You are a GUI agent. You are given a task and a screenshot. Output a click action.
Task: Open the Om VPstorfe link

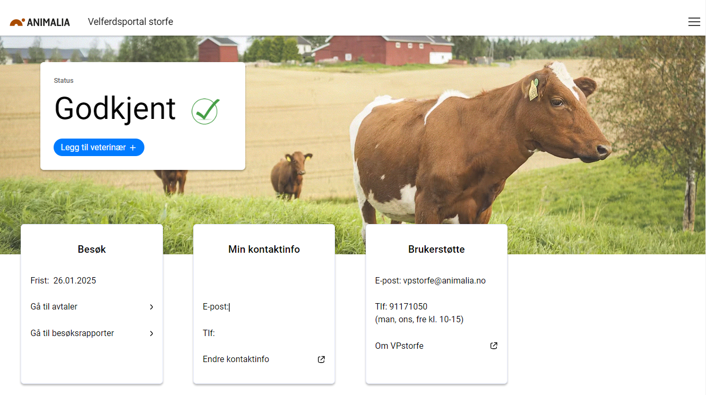coord(436,346)
